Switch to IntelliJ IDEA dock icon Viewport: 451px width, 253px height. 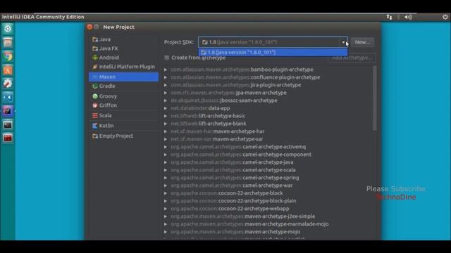coord(8,111)
